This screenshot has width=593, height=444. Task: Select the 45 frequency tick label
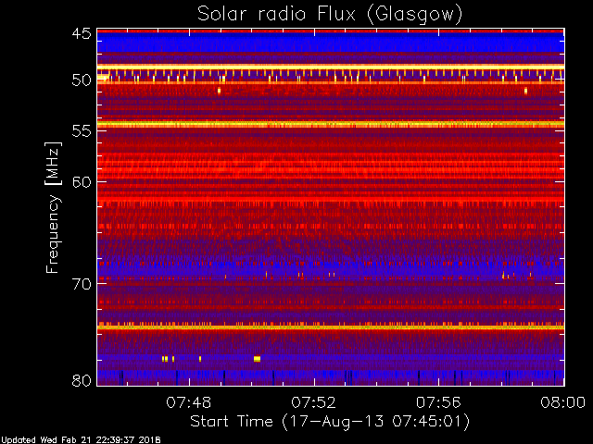point(82,33)
